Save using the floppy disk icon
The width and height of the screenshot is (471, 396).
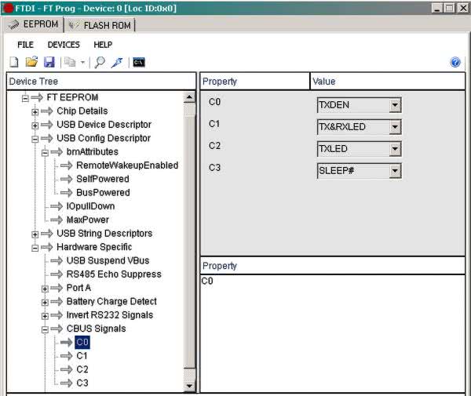click(x=49, y=63)
